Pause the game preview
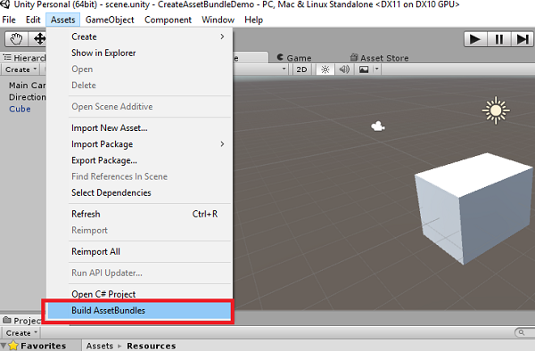This screenshot has height=351, width=535. [498, 39]
